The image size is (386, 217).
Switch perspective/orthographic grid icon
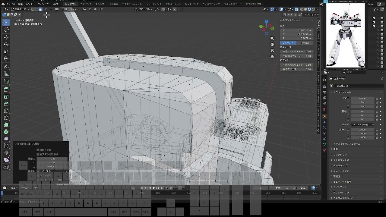272,56
